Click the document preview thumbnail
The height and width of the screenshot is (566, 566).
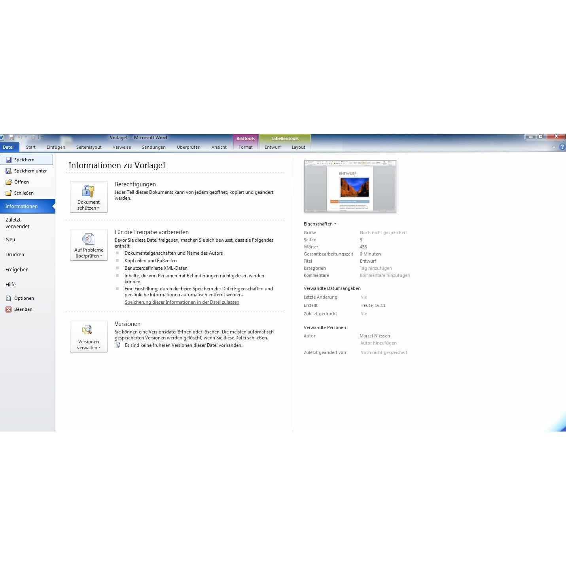coord(350,186)
